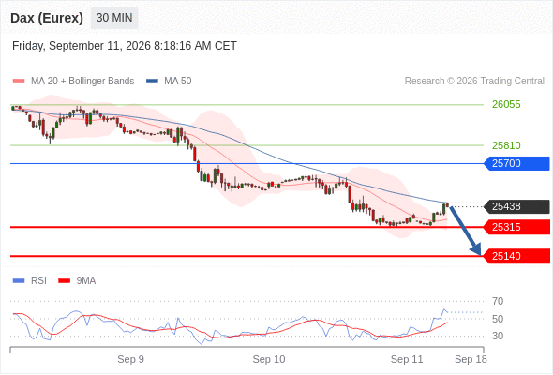Click the RSI 50 axis label
Image resolution: width=553 pixels, height=375 pixels.
(x=498, y=319)
